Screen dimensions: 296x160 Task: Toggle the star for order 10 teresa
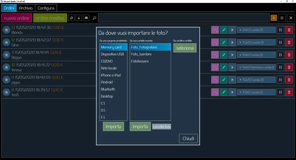(7, 67)
